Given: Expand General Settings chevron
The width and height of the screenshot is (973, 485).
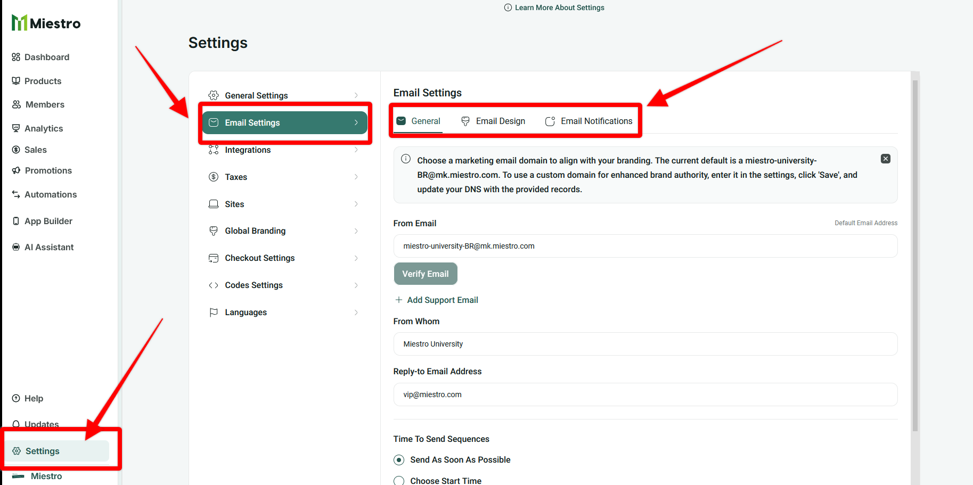Looking at the screenshot, I should click(356, 95).
